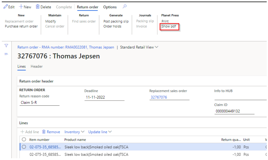The image size is (268, 160).
Task: Expand the Update line dropdown
Action: click(x=100, y=132)
